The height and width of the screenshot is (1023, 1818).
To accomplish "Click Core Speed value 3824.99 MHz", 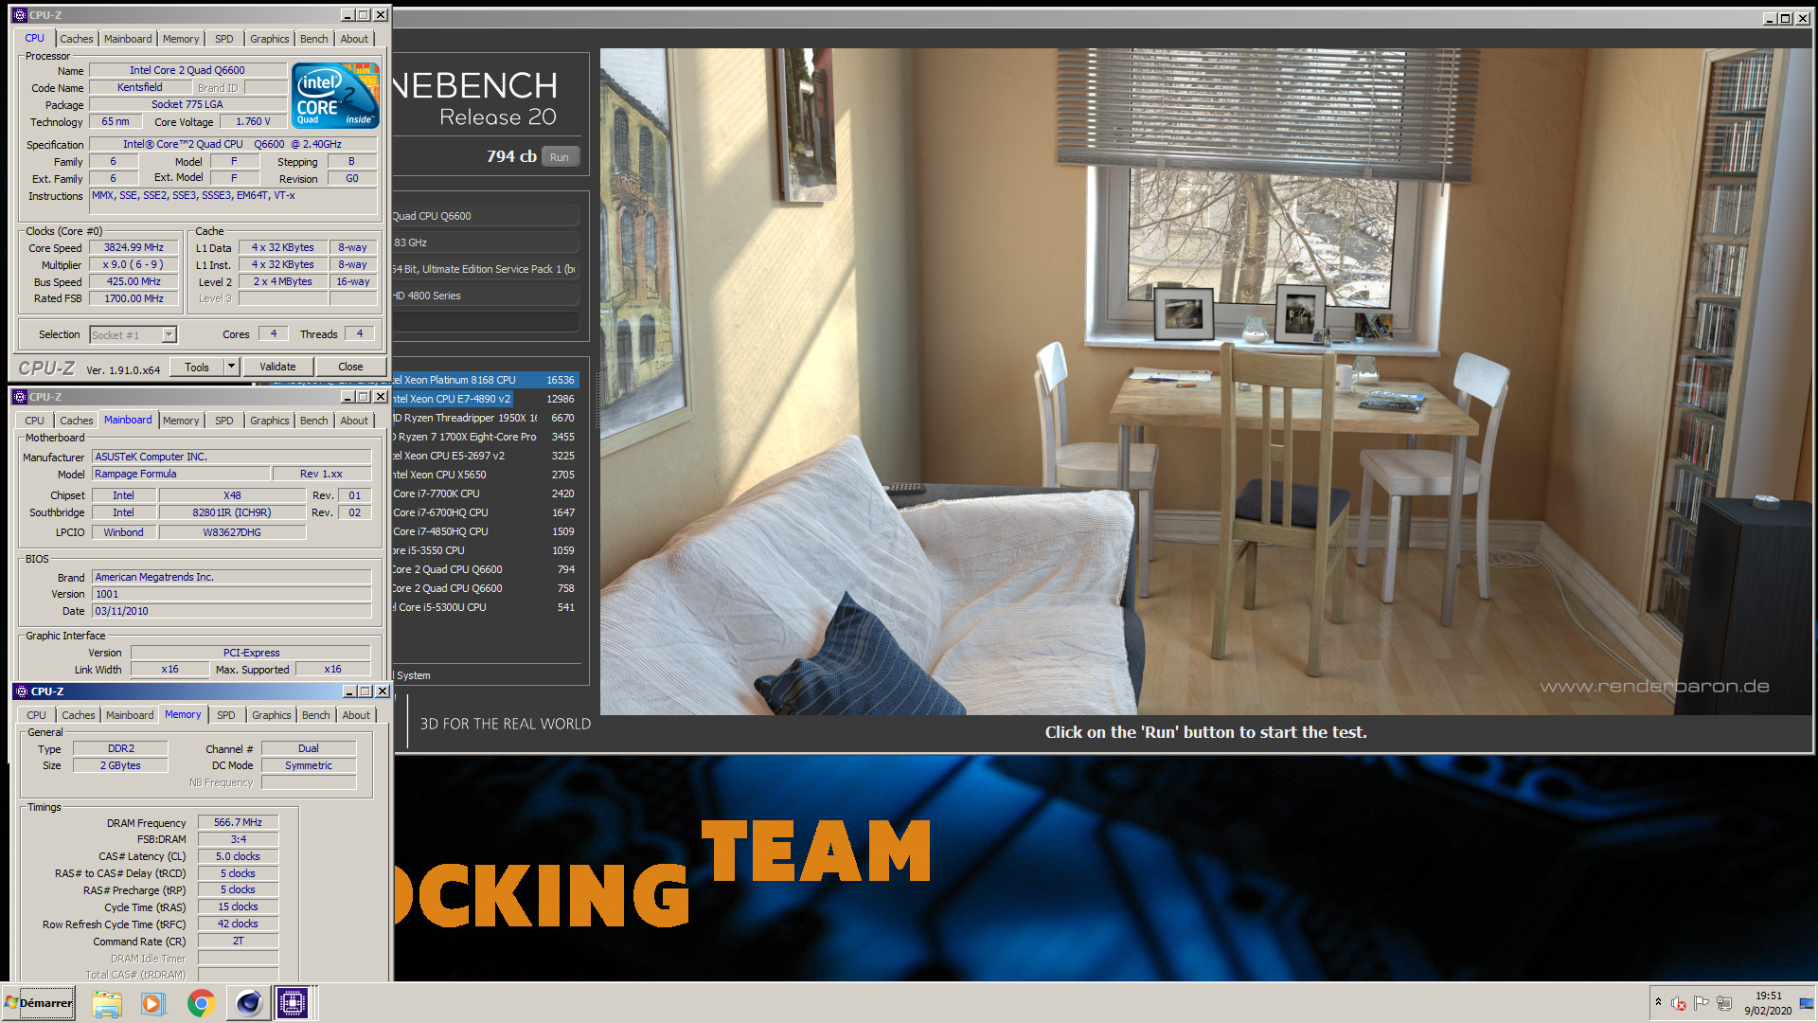I will click(x=134, y=248).
